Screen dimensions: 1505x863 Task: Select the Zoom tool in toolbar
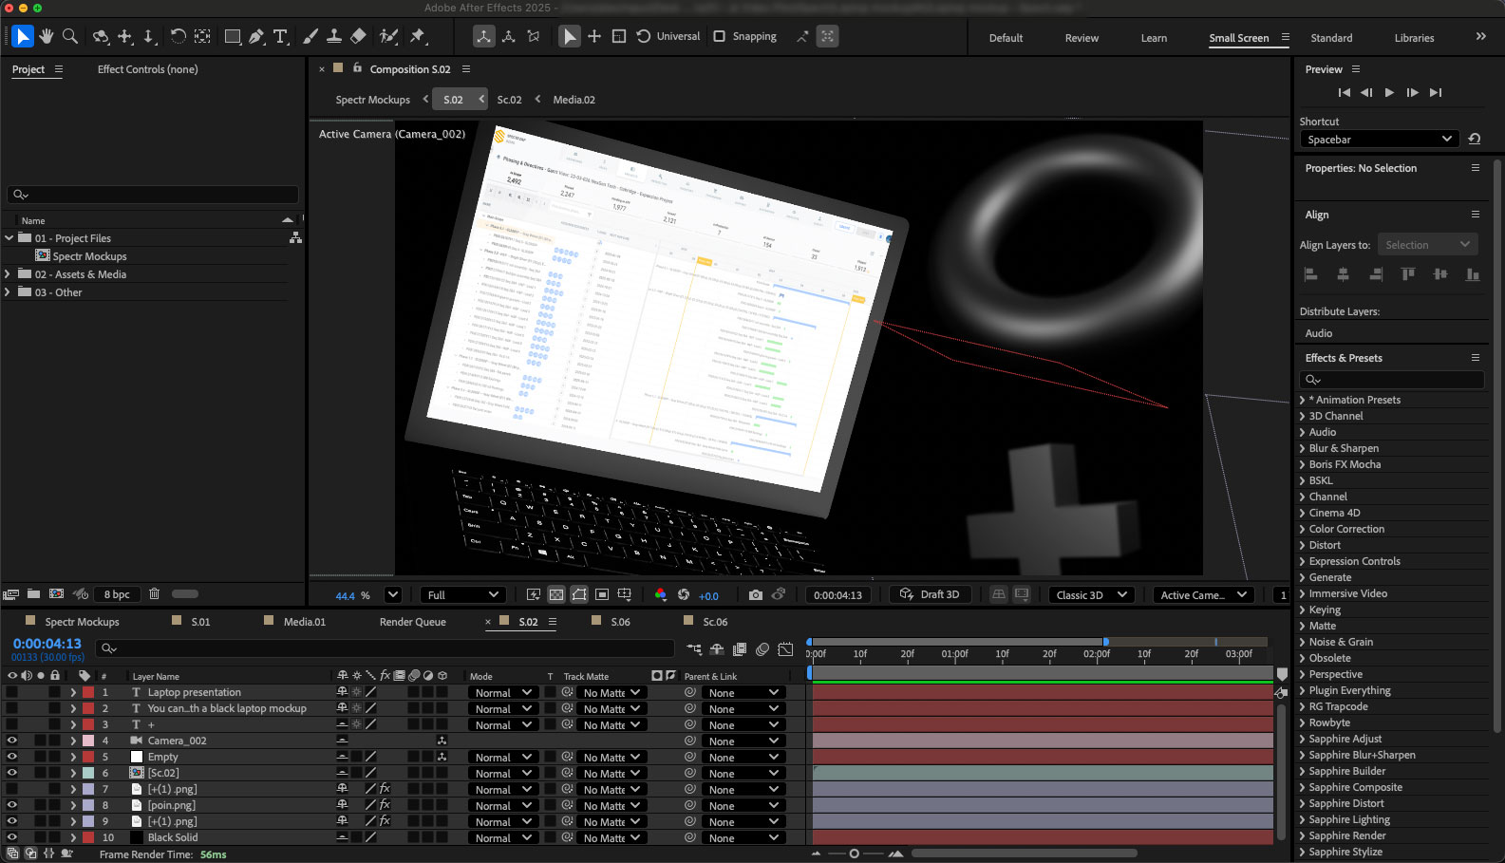coord(69,37)
